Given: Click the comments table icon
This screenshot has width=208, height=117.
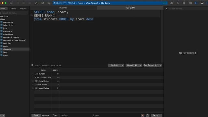Looking at the screenshot, I should coord(1,22).
